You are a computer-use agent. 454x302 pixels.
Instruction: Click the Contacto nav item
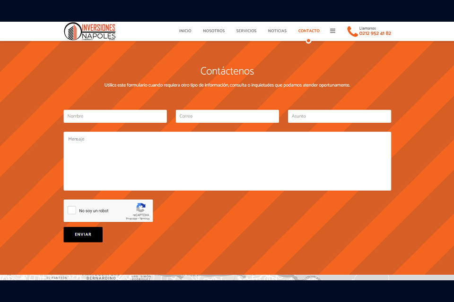309,31
